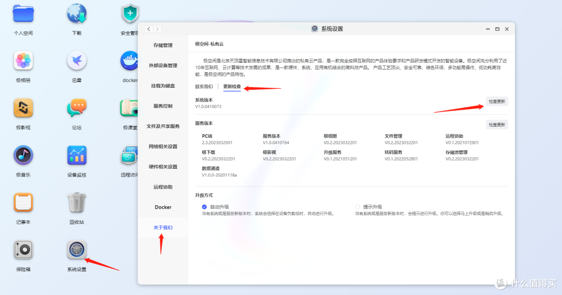562x295 pixels.
Task: Select the 自动升级 radio option
Action: coord(205,207)
